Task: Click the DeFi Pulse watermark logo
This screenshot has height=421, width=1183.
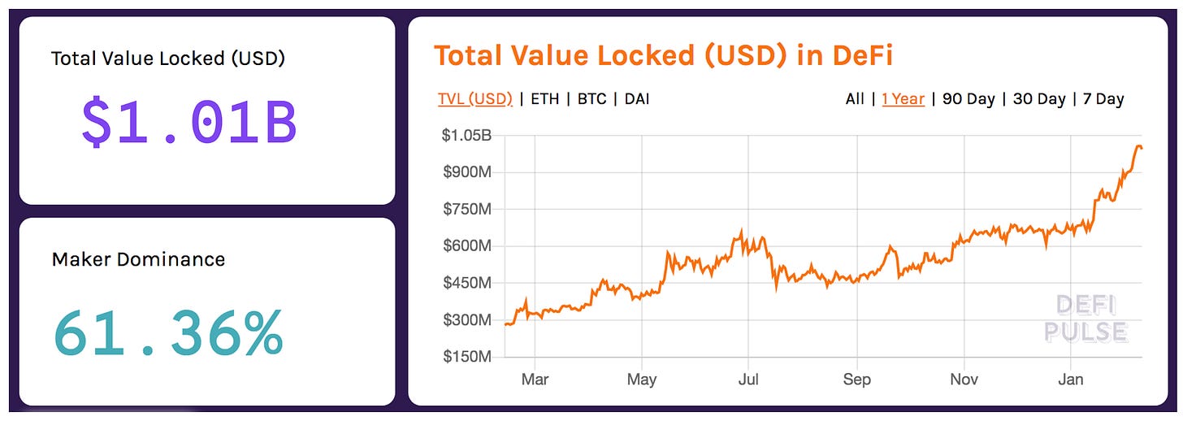Action: point(1085,319)
